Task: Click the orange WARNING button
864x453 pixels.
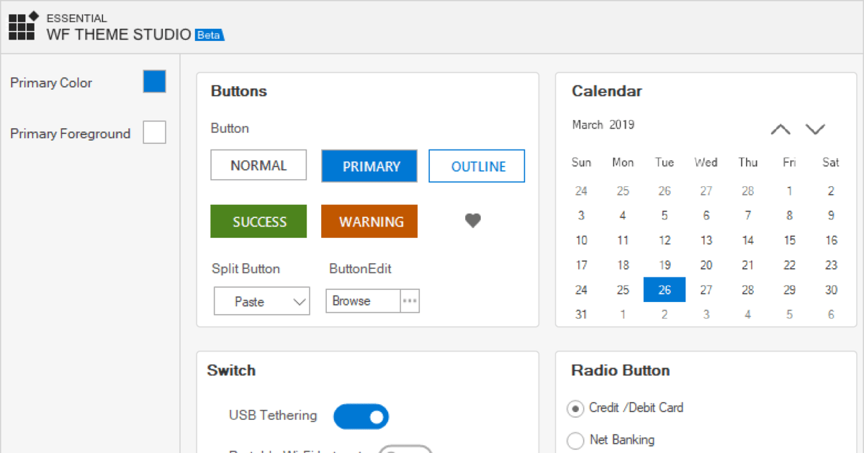Action: [369, 221]
